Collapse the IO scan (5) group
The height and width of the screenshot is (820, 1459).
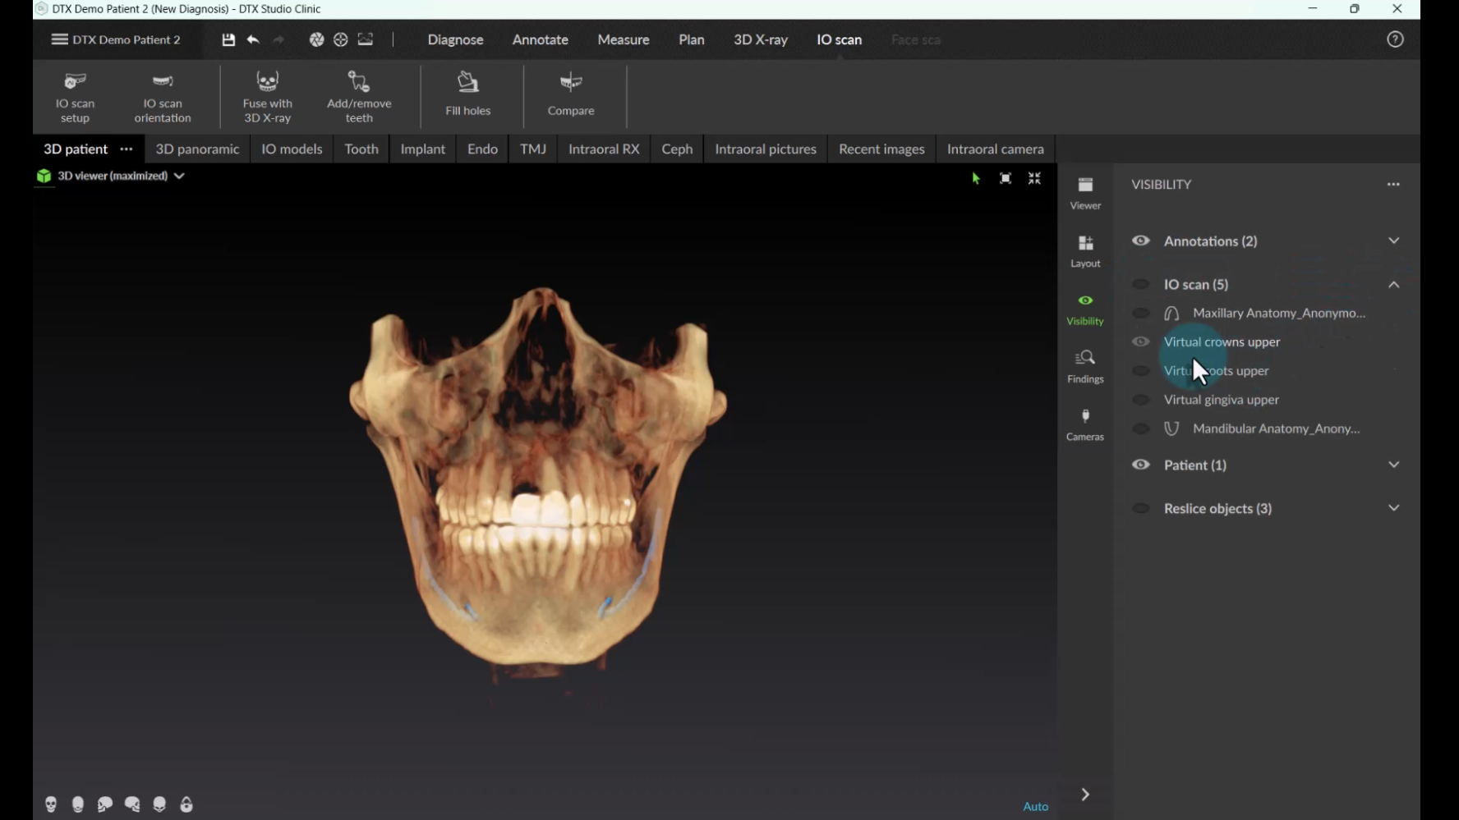(x=1393, y=285)
